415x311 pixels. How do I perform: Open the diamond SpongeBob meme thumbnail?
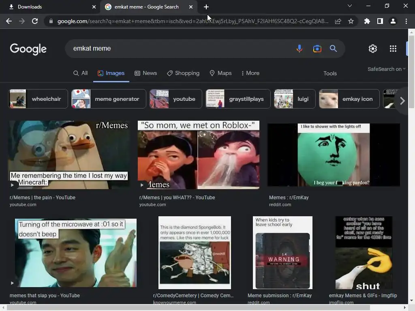tap(195, 253)
